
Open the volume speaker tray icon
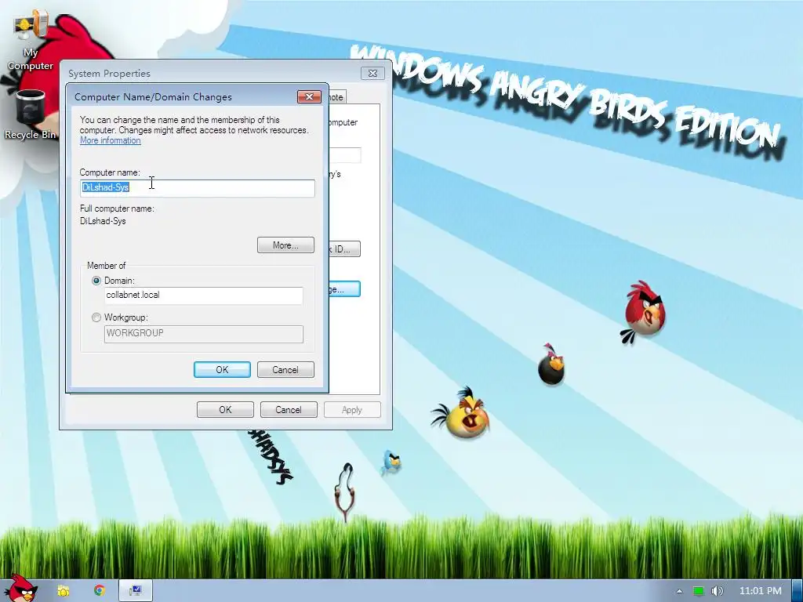[x=718, y=591]
